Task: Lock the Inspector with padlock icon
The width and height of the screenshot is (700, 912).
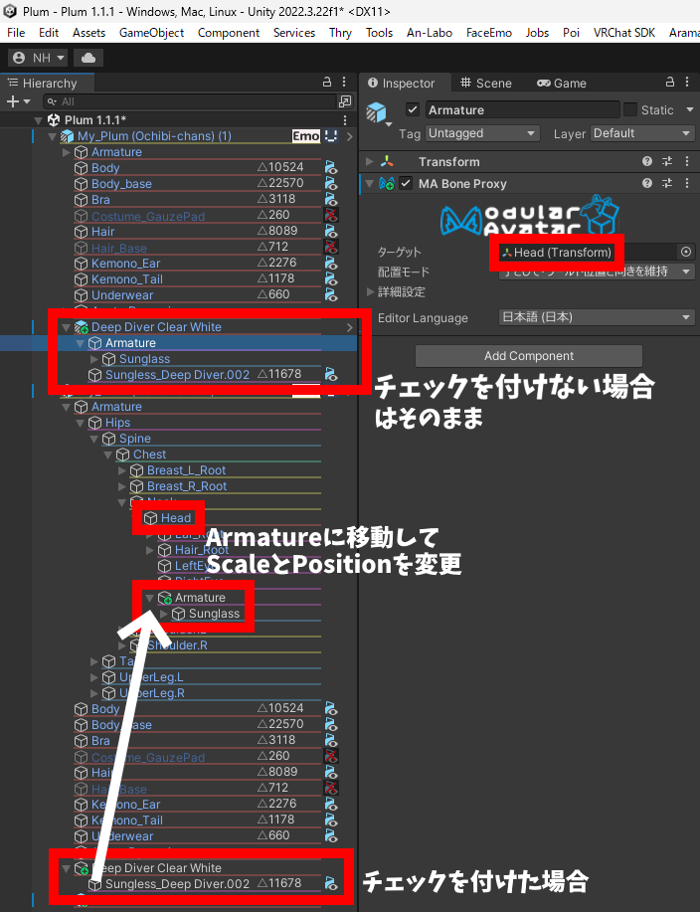Action: (670, 82)
